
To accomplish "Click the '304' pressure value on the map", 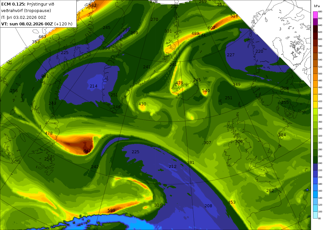I will (285, 88).
